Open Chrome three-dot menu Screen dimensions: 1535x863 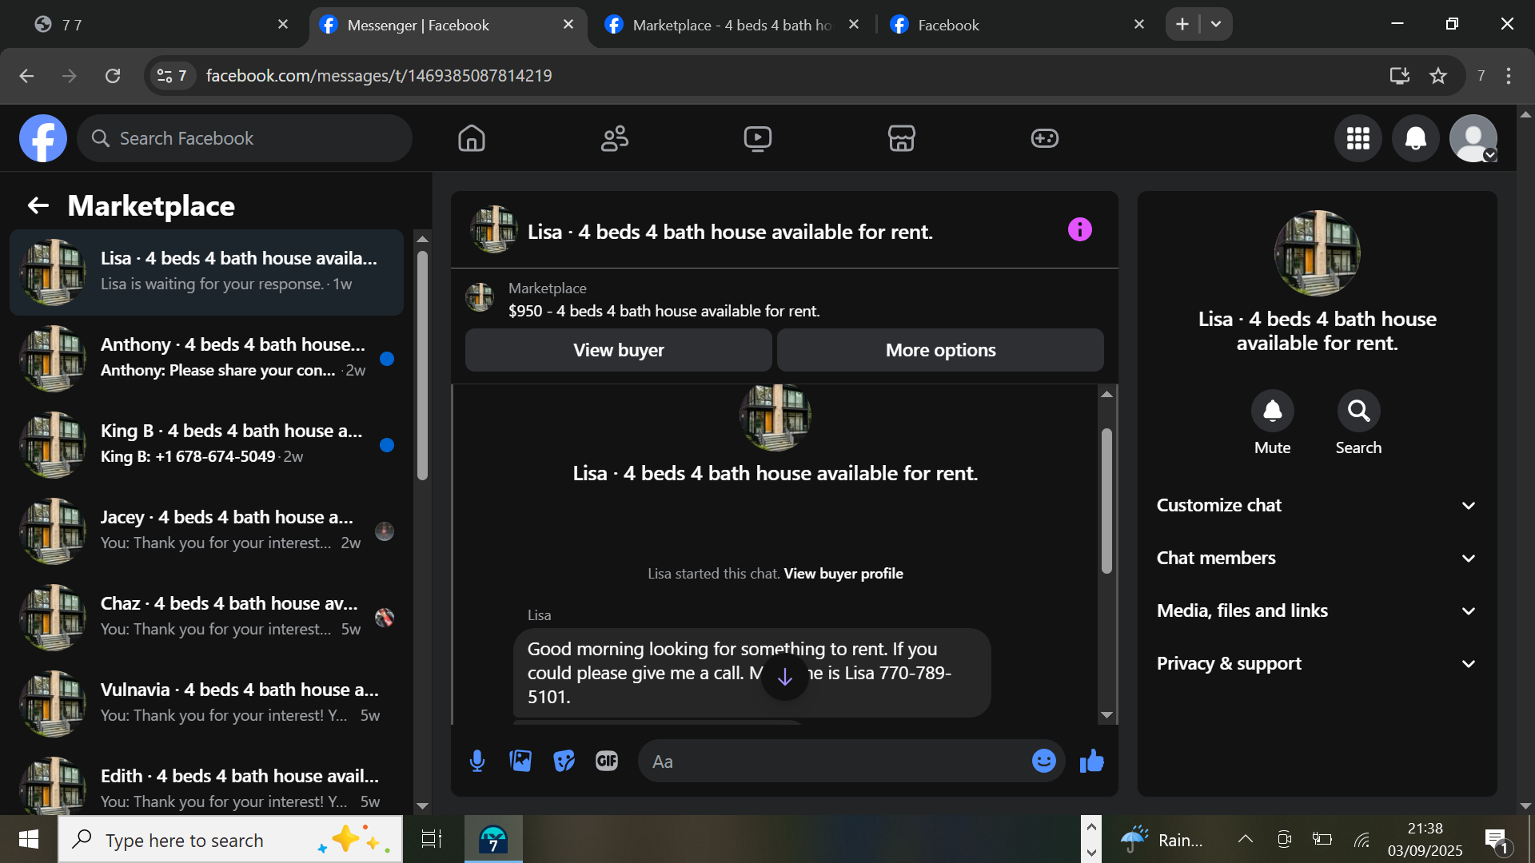pos(1509,76)
